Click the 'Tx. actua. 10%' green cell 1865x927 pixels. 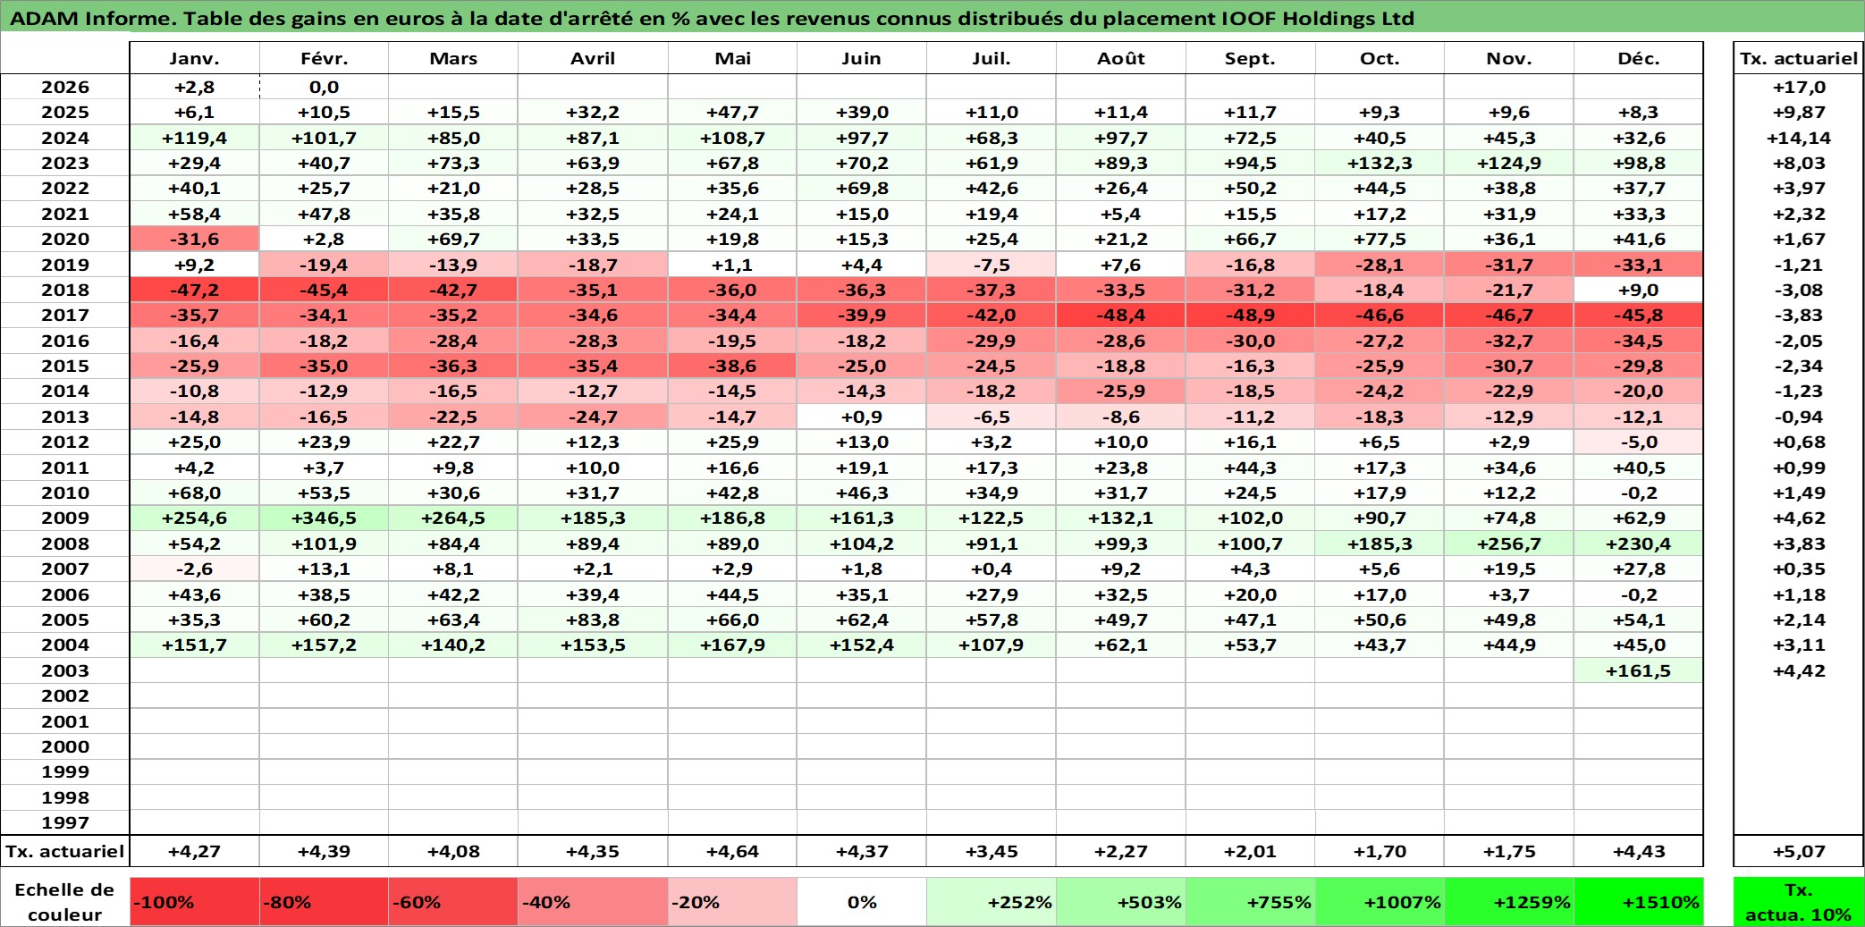(x=1799, y=902)
